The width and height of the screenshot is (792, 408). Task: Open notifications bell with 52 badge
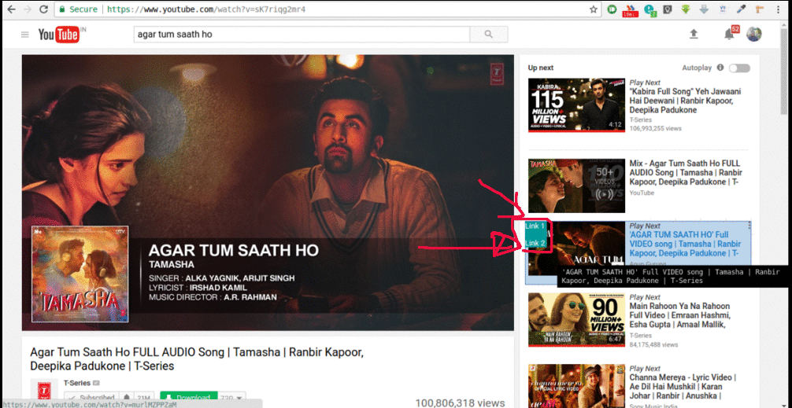731,33
